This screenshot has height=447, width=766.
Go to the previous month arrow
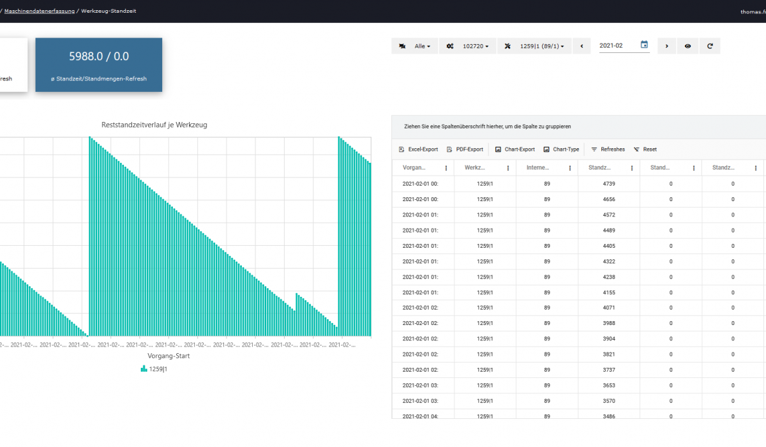582,46
